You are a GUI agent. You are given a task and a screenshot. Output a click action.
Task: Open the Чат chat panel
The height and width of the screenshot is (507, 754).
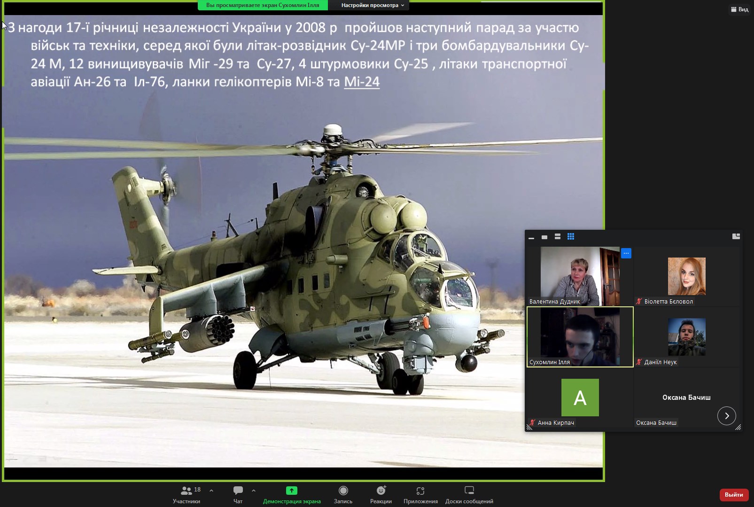tap(238, 494)
